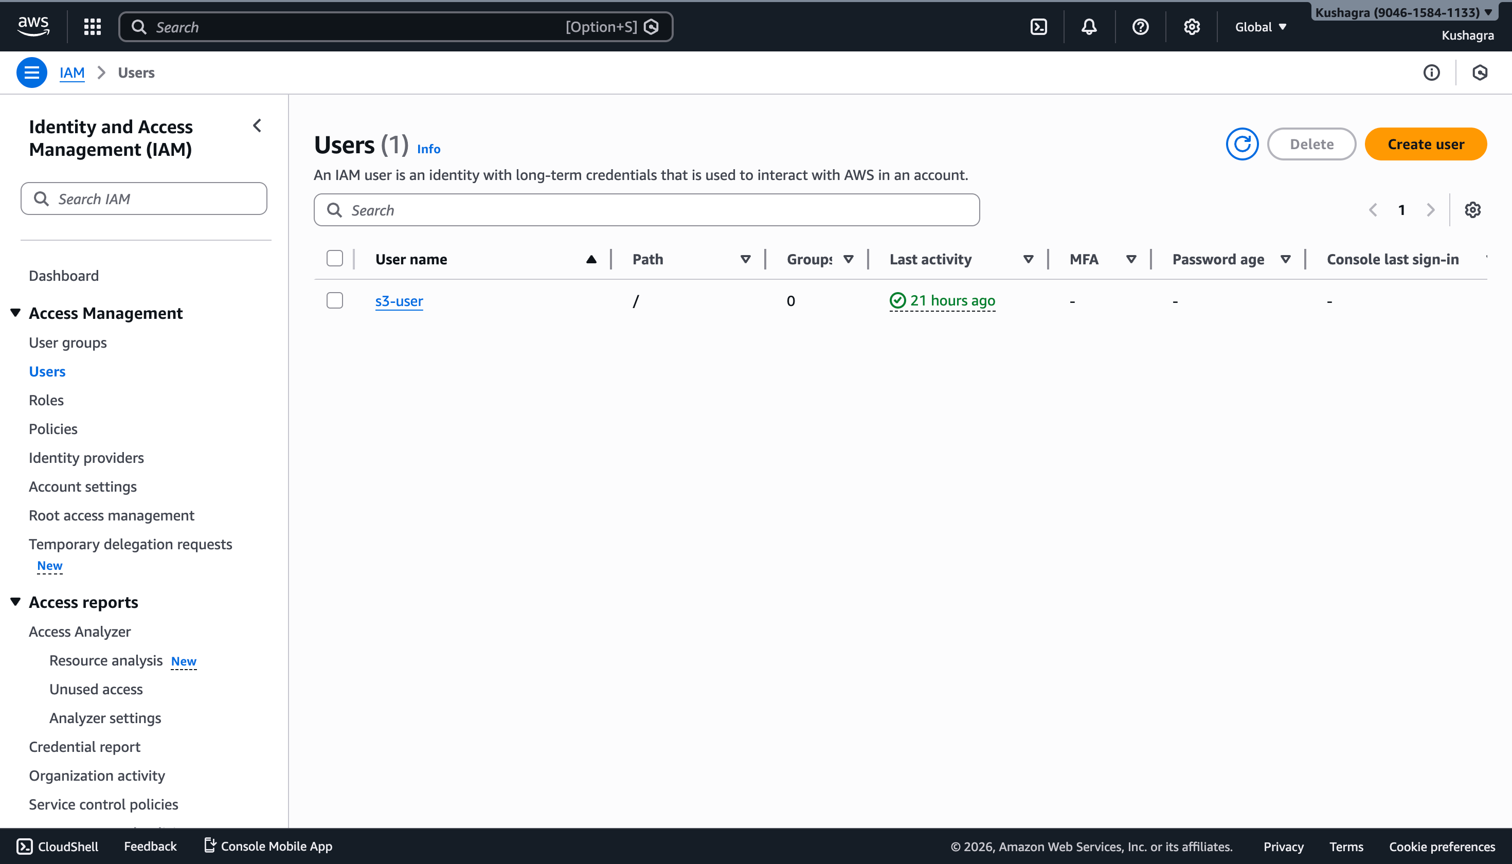The image size is (1512, 864).
Task: Open Unused access in sidebar
Action: 96,689
